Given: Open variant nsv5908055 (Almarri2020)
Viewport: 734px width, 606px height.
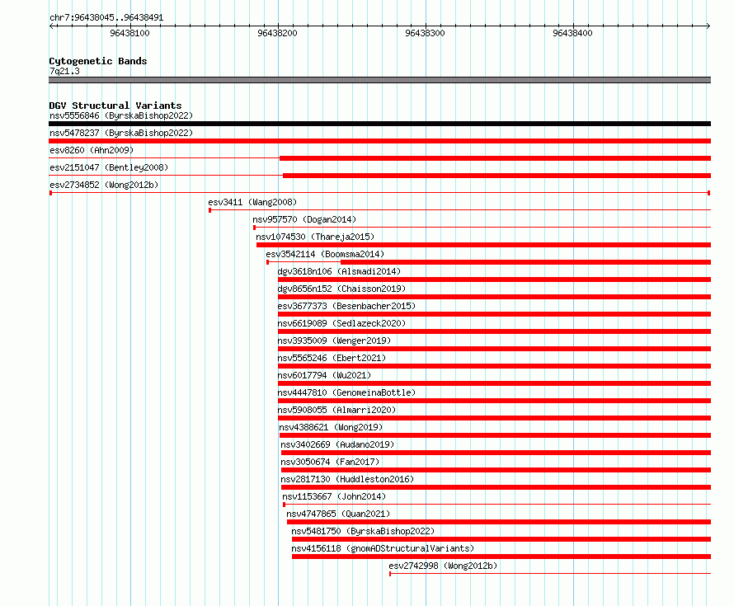Looking at the screenshot, I should point(336,410).
